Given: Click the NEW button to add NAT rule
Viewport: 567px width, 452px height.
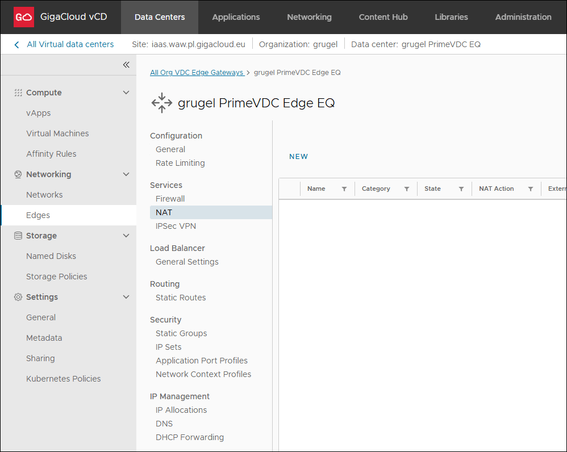Looking at the screenshot, I should [298, 157].
